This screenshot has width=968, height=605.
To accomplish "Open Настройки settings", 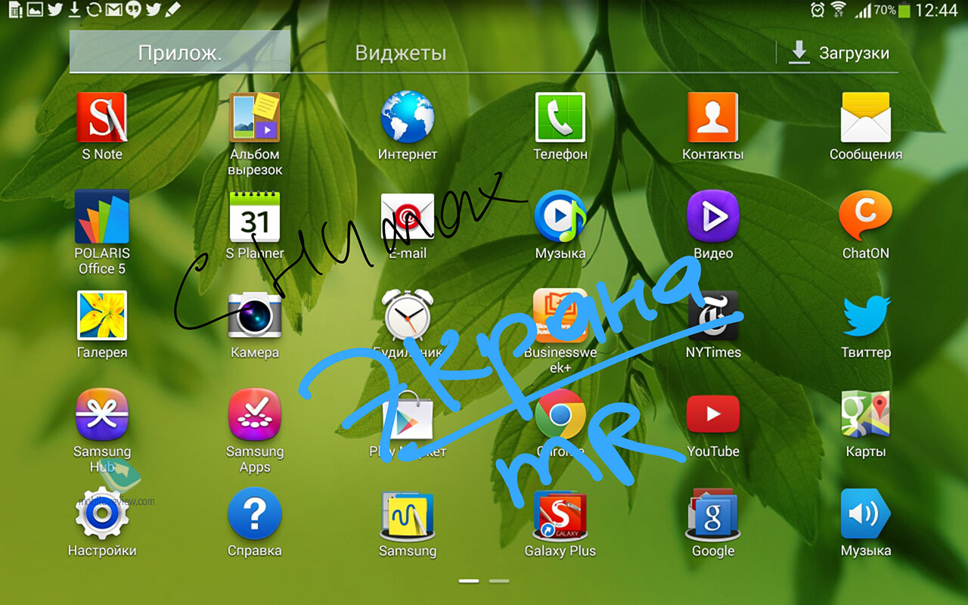I will coord(102,513).
